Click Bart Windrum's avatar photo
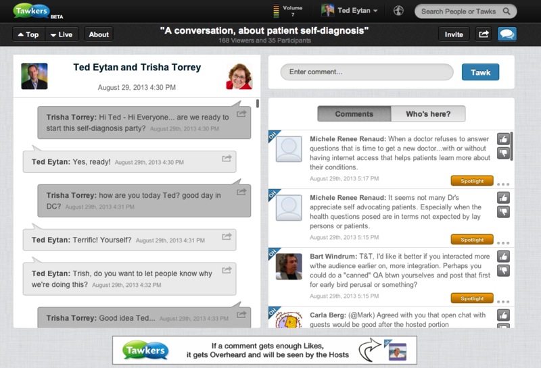The image size is (541, 368). coord(289,266)
